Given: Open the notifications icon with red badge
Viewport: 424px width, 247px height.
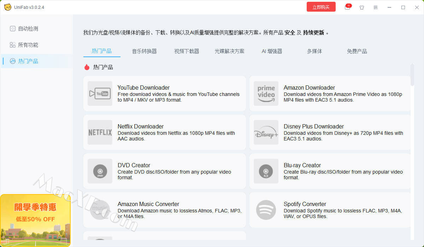Looking at the screenshot, I should point(348,7).
